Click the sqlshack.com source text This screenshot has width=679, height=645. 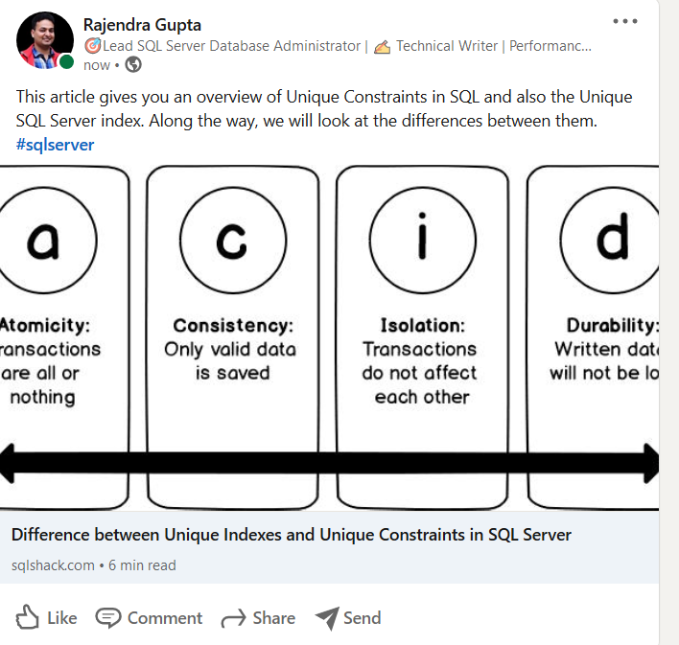point(53,565)
